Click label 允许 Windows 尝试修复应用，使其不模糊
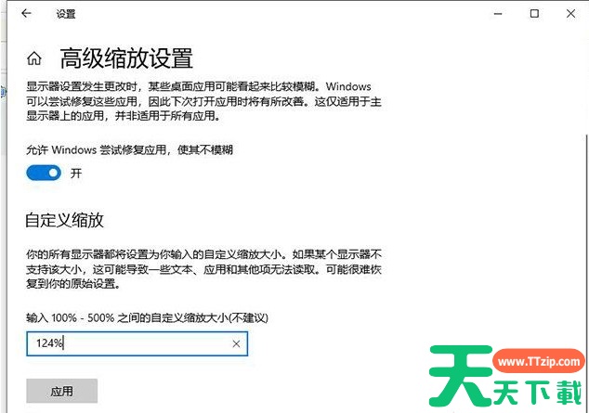589x413 pixels. click(x=129, y=150)
